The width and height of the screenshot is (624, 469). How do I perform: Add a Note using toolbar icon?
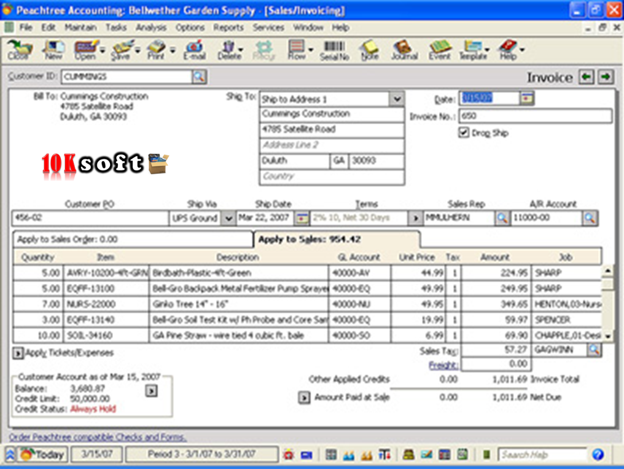click(369, 50)
